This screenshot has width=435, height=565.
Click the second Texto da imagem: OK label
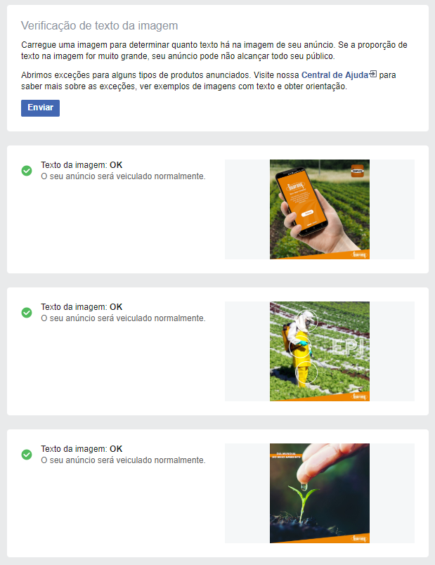(82, 307)
